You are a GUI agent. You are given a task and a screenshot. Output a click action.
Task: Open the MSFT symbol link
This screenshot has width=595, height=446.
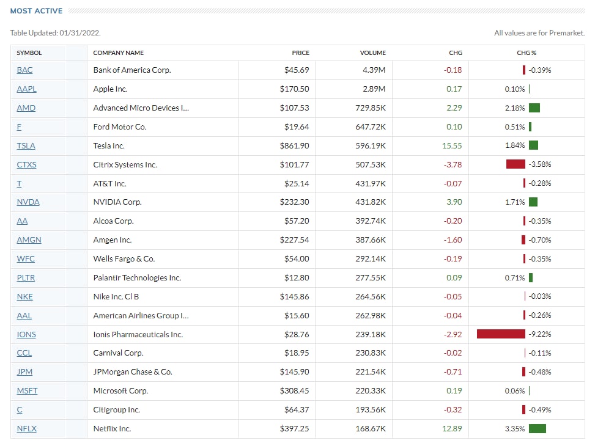point(27,391)
